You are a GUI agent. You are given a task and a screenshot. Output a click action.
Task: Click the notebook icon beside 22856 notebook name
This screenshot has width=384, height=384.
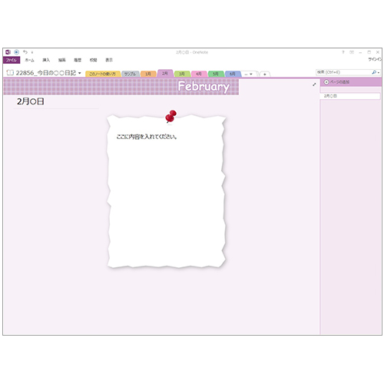[10, 73]
